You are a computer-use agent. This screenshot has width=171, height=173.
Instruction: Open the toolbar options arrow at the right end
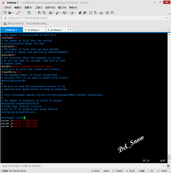169,14
